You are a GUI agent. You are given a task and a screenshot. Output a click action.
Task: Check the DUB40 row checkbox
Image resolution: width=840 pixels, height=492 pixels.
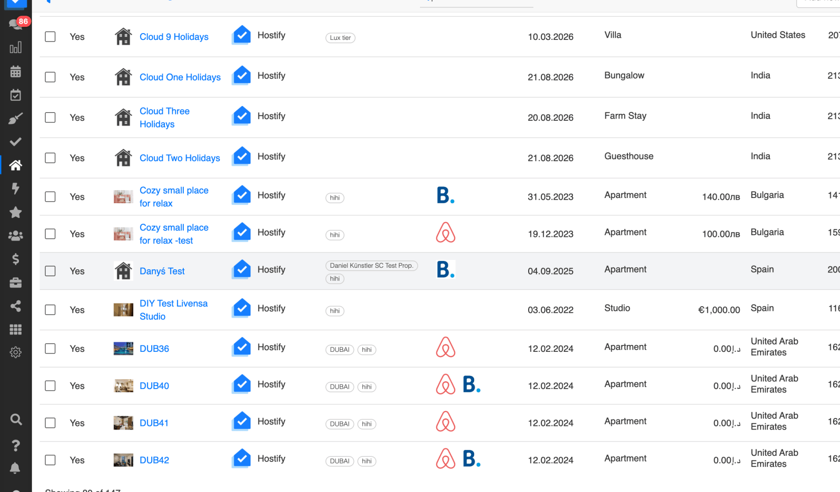50,386
